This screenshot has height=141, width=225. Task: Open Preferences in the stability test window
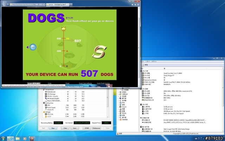pyautogui.click(x=96, y=128)
